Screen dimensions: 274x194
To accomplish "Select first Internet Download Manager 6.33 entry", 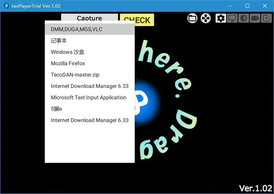I will 90,86.
